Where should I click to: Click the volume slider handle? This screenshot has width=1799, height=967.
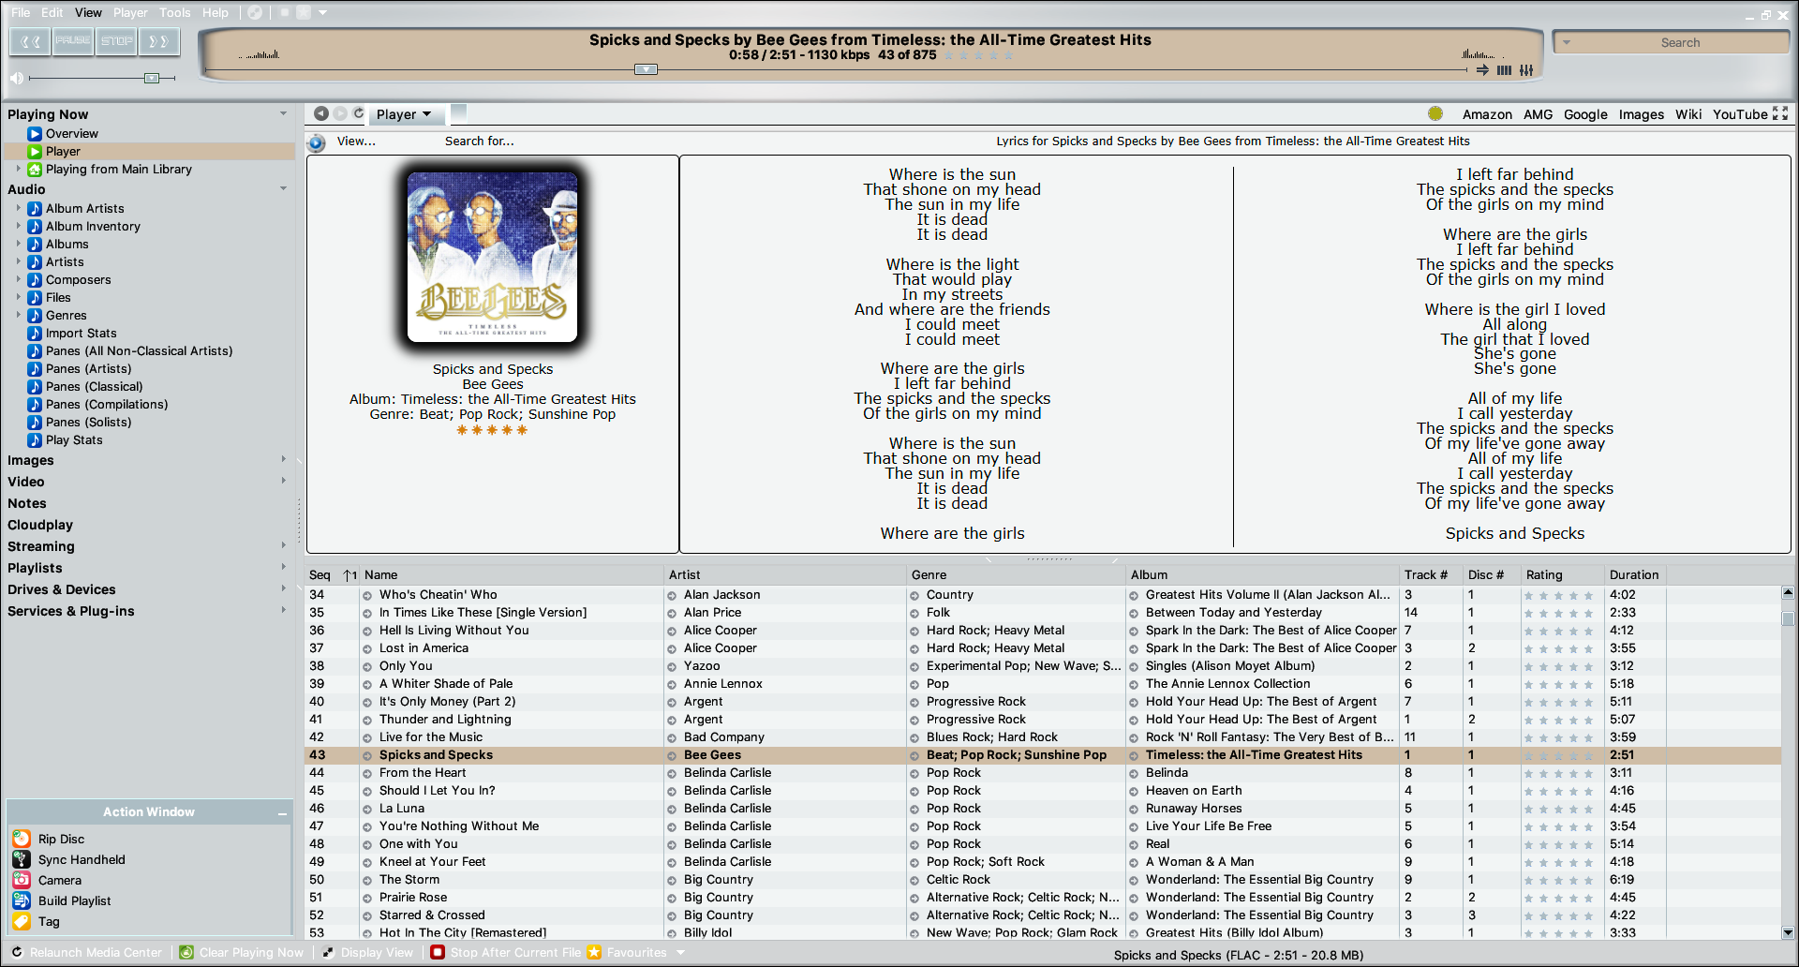click(151, 78)
